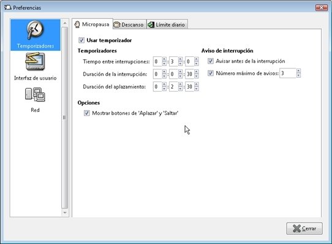Increase minutes of Tiempo entre interrupciones
The image size is (332, 244).
[180, 59]
